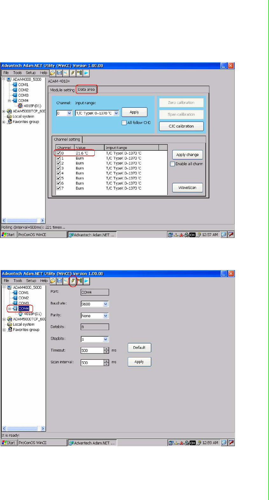Click the plug tray icon next to 12:57 AM

point(198,235)
